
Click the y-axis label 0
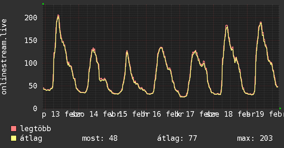tap(35, 108)
